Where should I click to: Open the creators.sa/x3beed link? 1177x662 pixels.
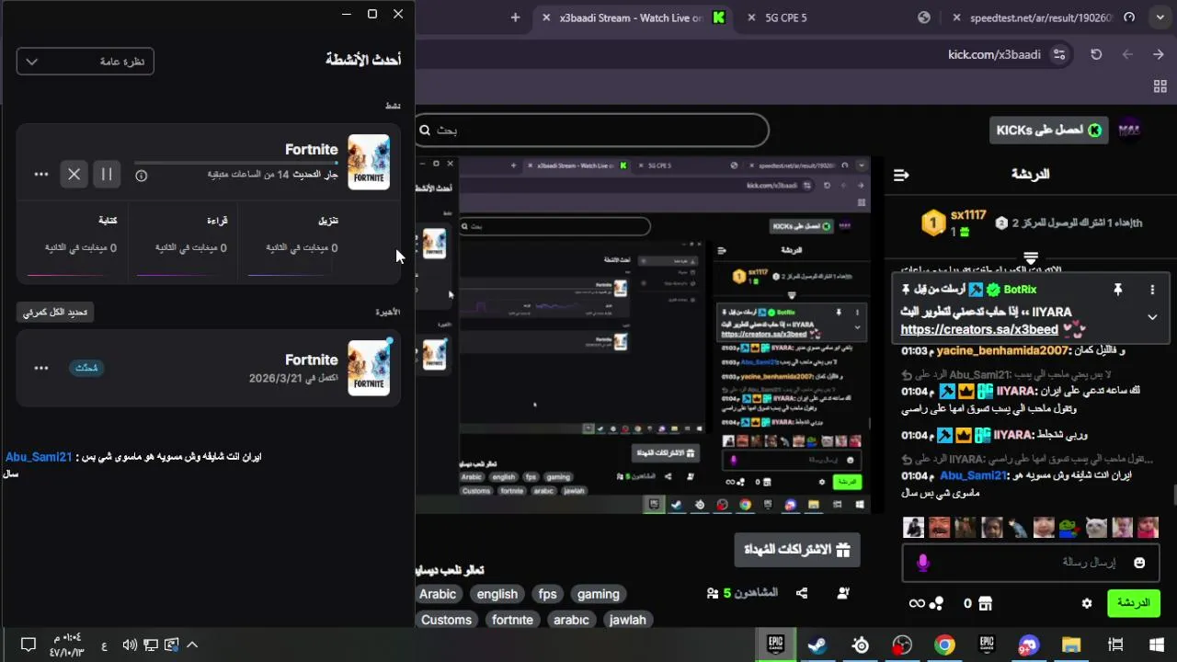tap(979, 329)
